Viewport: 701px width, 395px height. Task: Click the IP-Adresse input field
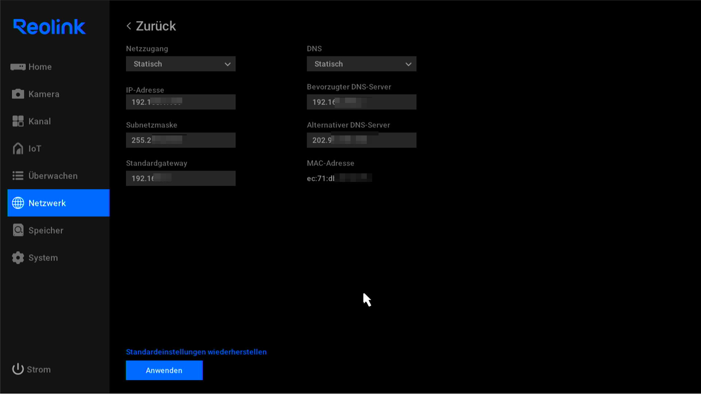click(x=180, y=102)
